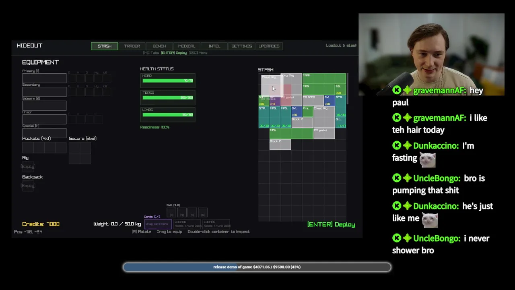Image resolution: width=515 pixels, height=290 pixels.
Task: Open the BENCH tab
Action: (159, 46)
